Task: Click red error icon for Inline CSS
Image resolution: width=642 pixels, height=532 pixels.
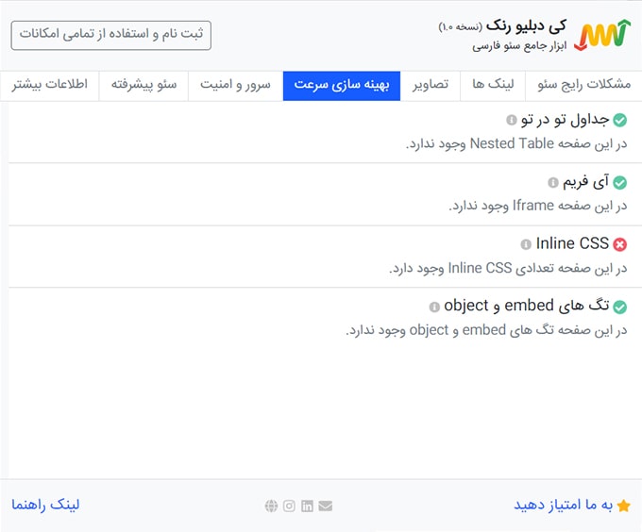Action: coord(620,244)
